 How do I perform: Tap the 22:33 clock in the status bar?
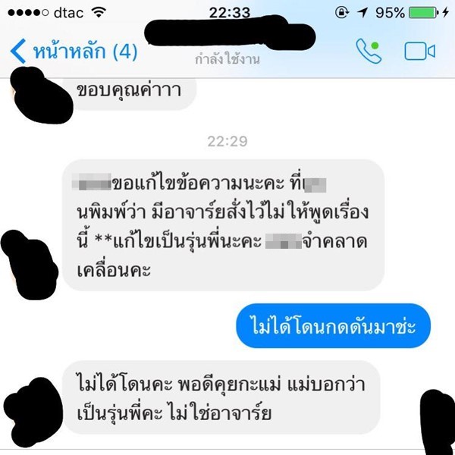pos(230,13)
